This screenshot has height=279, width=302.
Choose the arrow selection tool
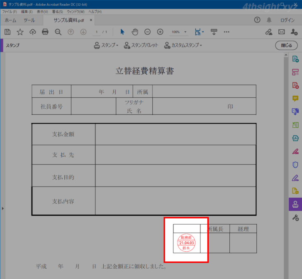click(122, 32)
